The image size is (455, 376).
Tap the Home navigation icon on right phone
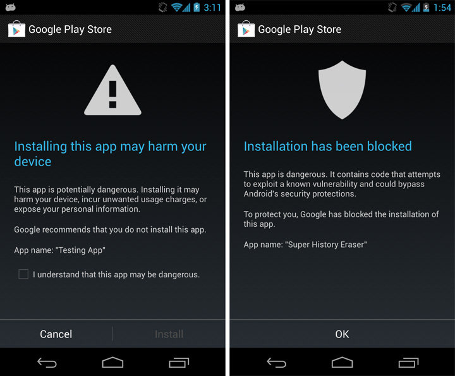pos(342,362)
